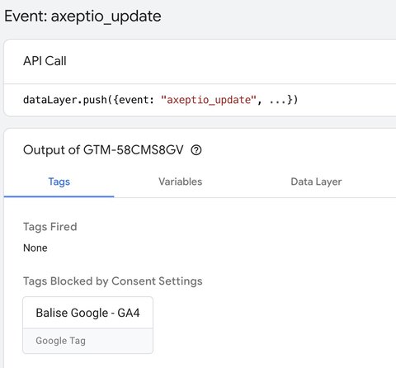The height and width of the screenshot is (368, 396).
Task: Click Tags Blocked by Consent Settings label
Action: tap(113, 281)
